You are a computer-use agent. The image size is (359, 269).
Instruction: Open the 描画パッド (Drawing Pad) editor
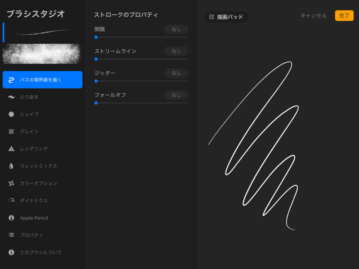tap(227, 17)
